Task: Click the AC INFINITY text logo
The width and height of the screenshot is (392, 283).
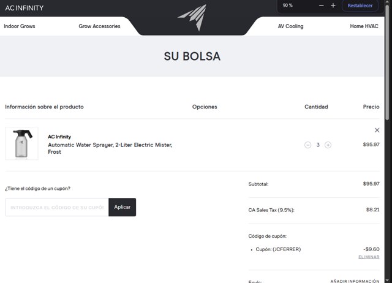Action: coord(24,8)
